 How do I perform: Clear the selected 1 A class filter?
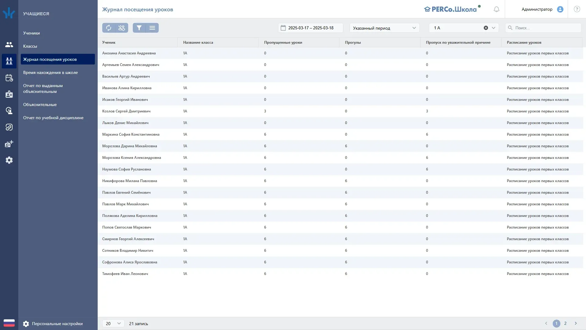click(486, 28)
